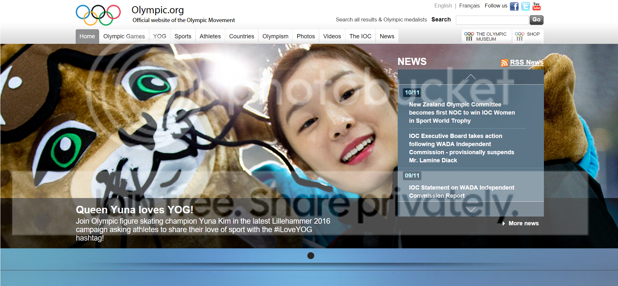Viewport: 618px width, 286px height.
Task: Click the Go search button
Action: click(x=536, y=20)
